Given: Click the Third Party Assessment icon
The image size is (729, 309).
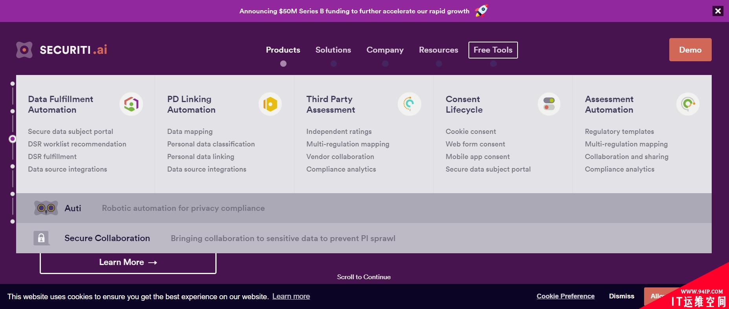Looking at the screenshot, I should point(409,104).
